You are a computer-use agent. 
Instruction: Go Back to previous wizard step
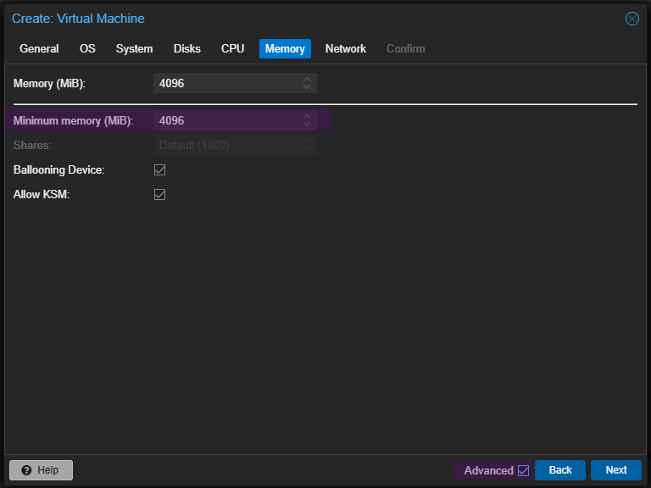[560, 470]
